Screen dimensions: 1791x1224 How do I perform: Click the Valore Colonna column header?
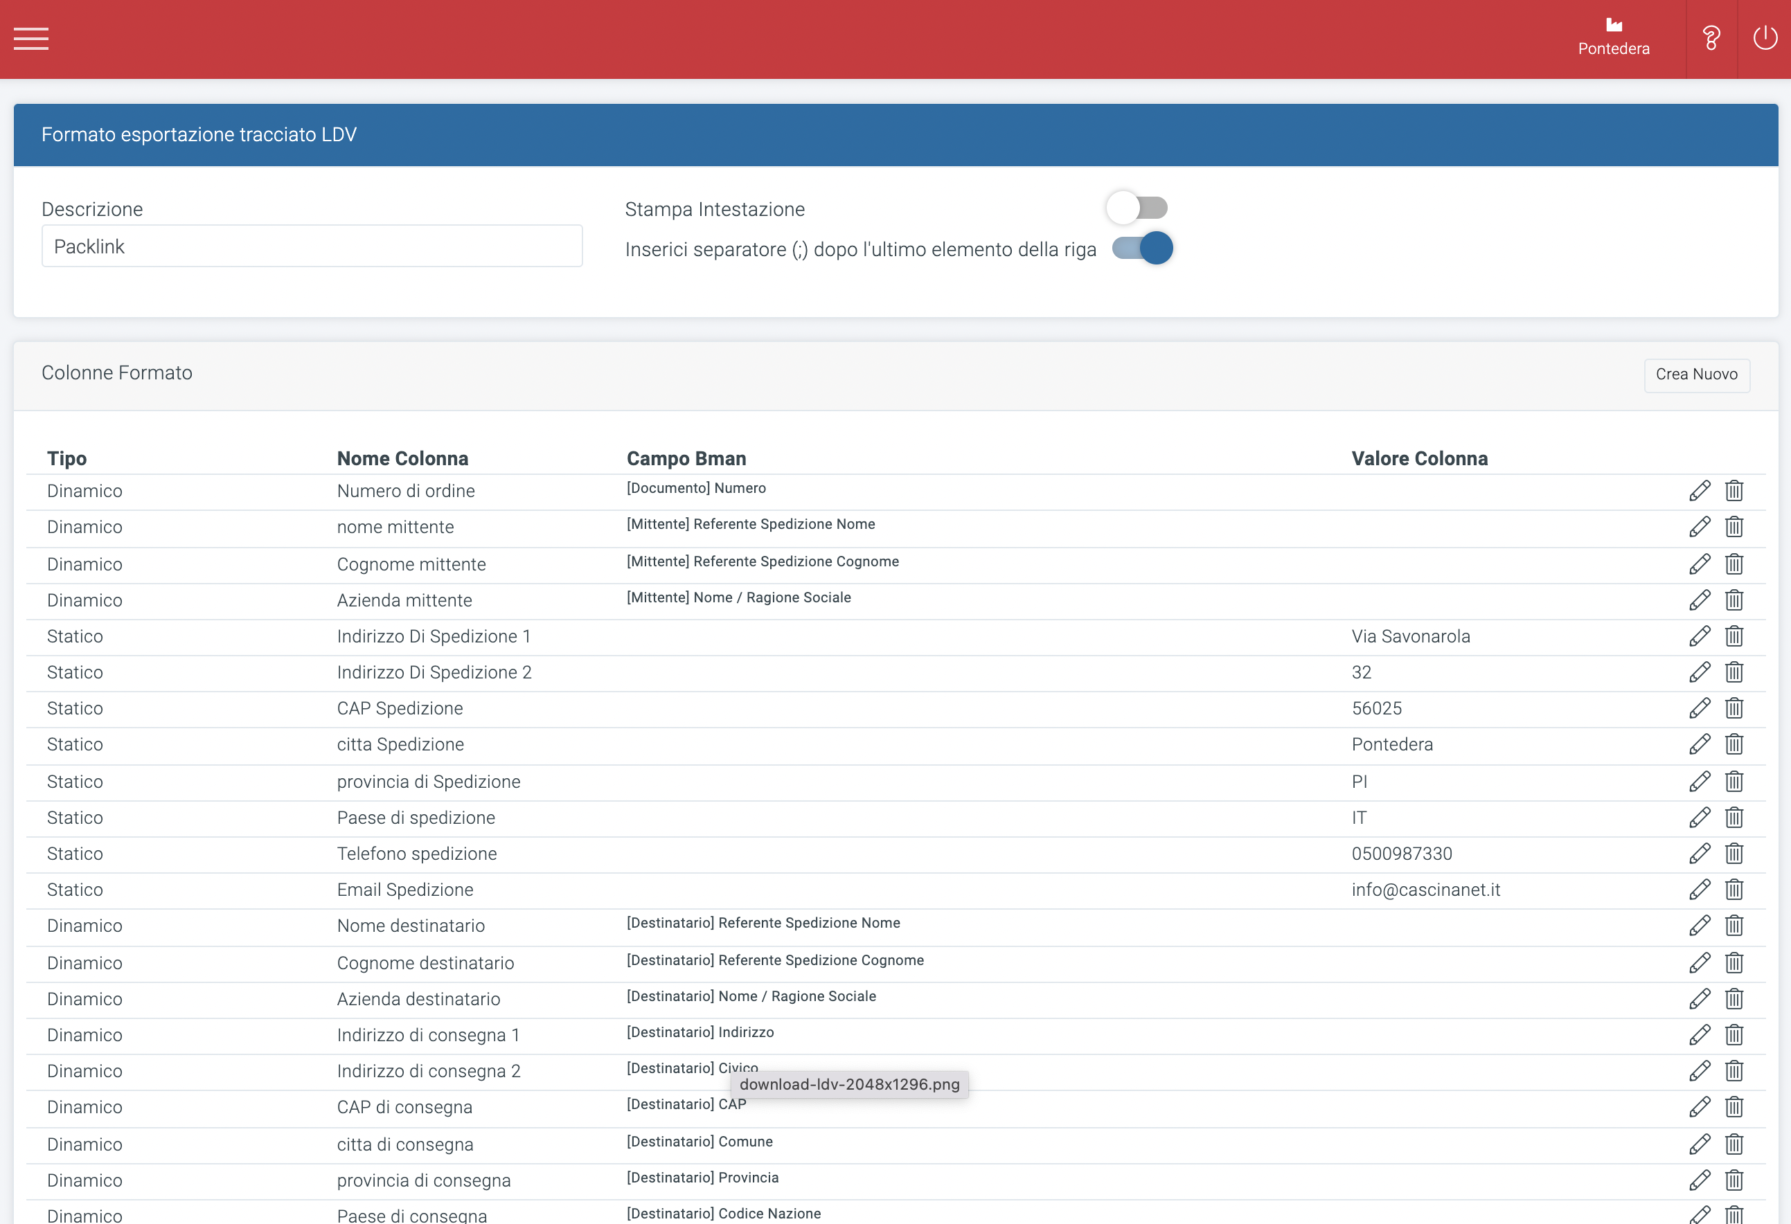(1420, 458)
